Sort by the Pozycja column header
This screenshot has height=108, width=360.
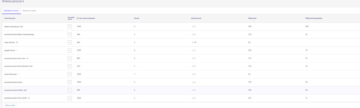pyautogui.click(x=136, y=19)
